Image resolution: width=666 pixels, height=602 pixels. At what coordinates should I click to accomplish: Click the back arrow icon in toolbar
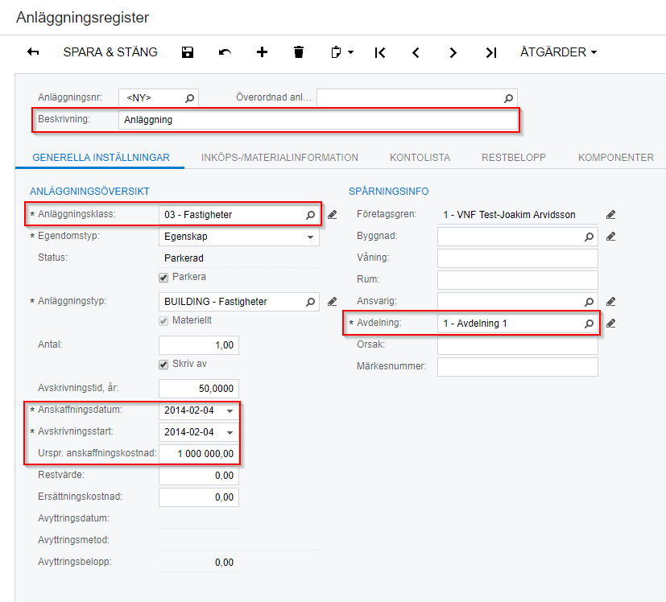[x=33, y=52]
